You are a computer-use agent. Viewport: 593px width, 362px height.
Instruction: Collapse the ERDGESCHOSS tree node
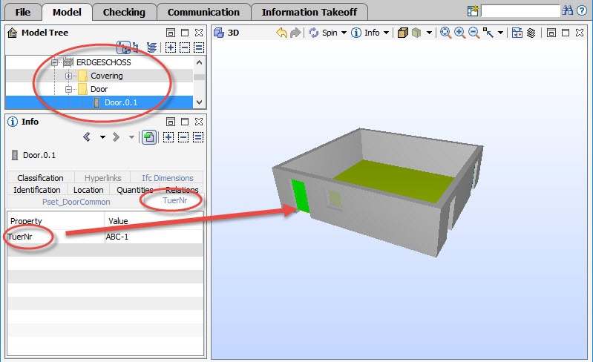click(x=55, y=62)
